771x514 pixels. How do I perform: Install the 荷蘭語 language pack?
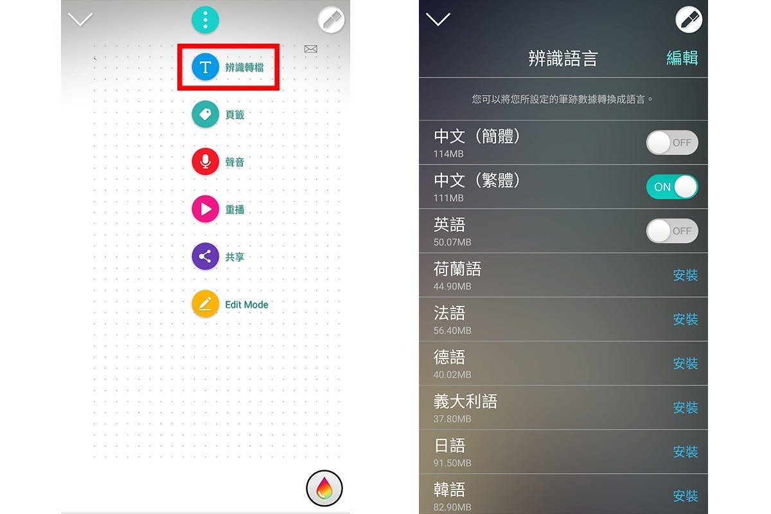click(686, 275)
